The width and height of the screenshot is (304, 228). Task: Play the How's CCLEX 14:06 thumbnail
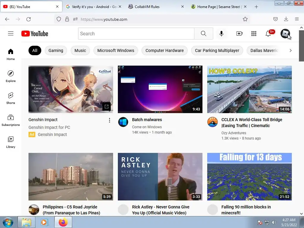point(249,89)
